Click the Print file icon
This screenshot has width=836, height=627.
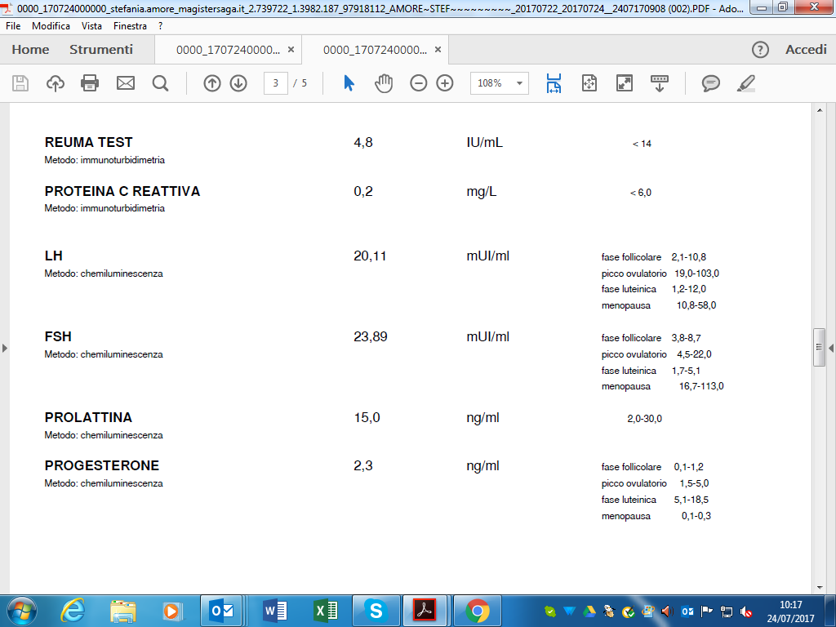tap(90, 83)
